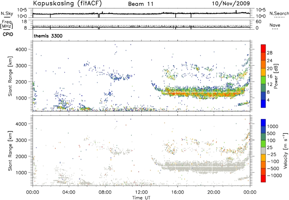Screen dimensions: 289x200
Task: Click the date "10/Nov/2009"
Action: pyautogui.click(x=231, y=3)
